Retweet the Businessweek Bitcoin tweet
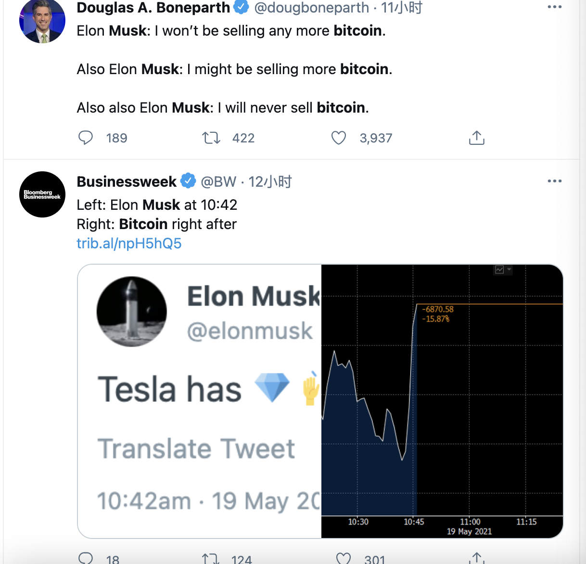 (x=211, y=558)
